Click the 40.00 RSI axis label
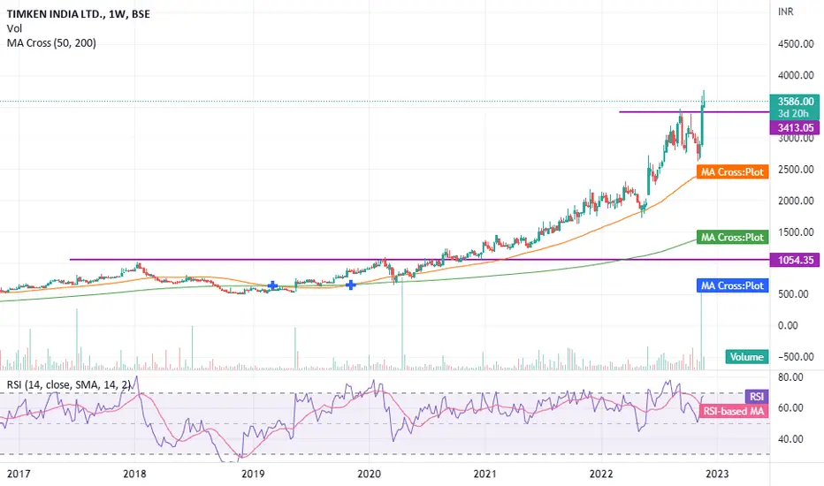824x486 pixels. click(790, 438)
